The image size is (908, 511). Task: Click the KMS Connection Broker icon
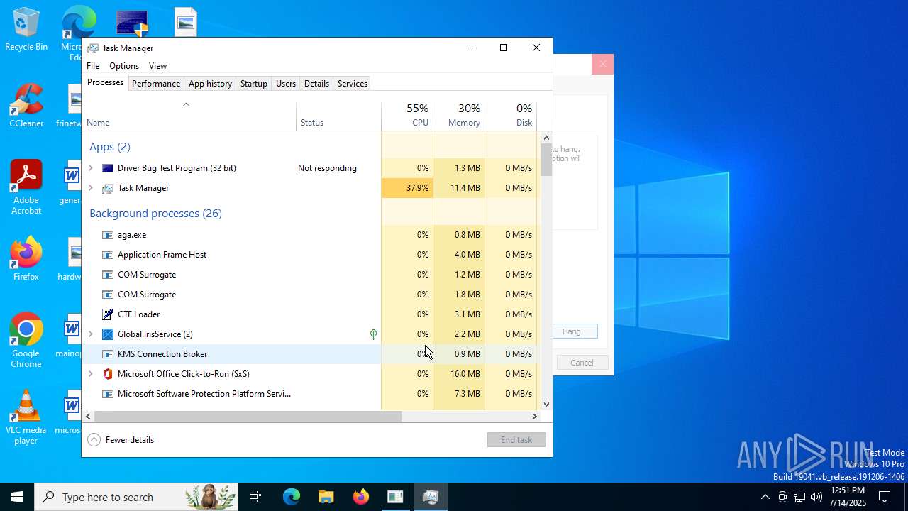pos(108,354)
